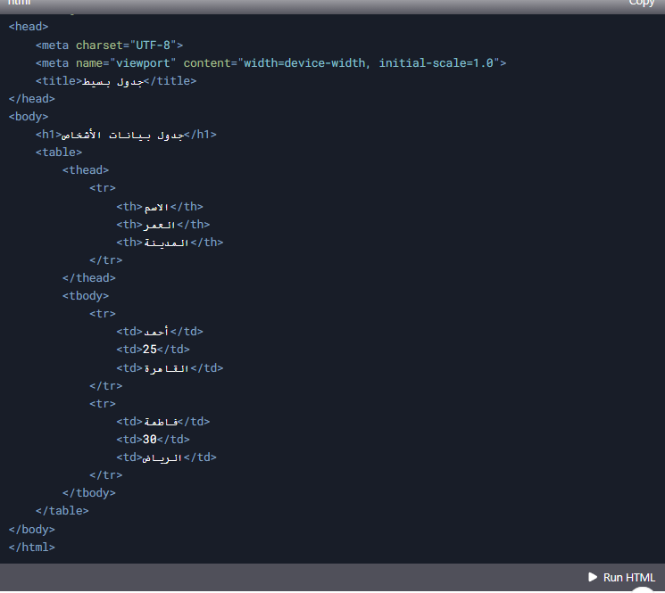Click the closing table tag
This screenshot has height=593, width=665.
62,511
